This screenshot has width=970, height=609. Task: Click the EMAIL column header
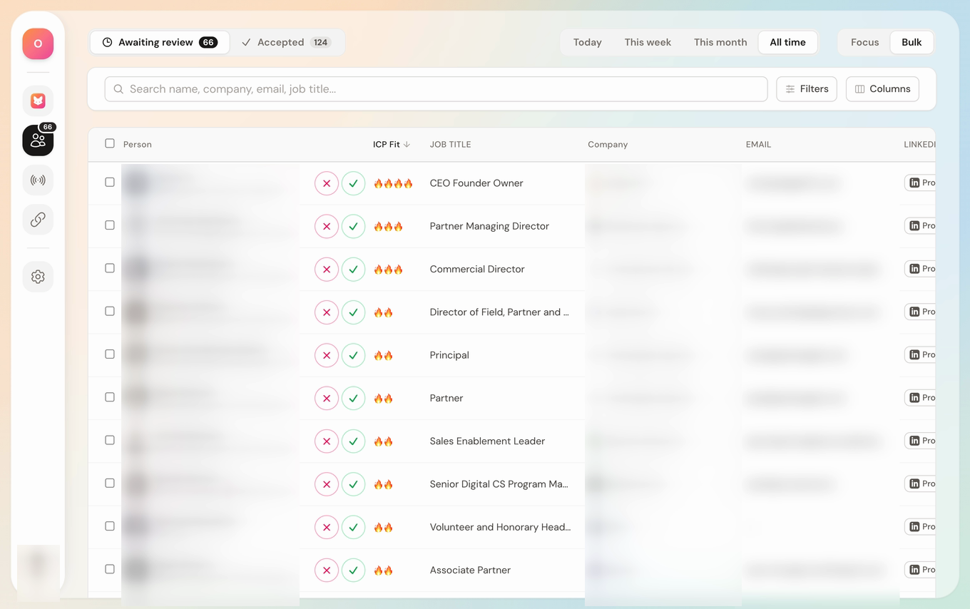[x=758, y=144]
